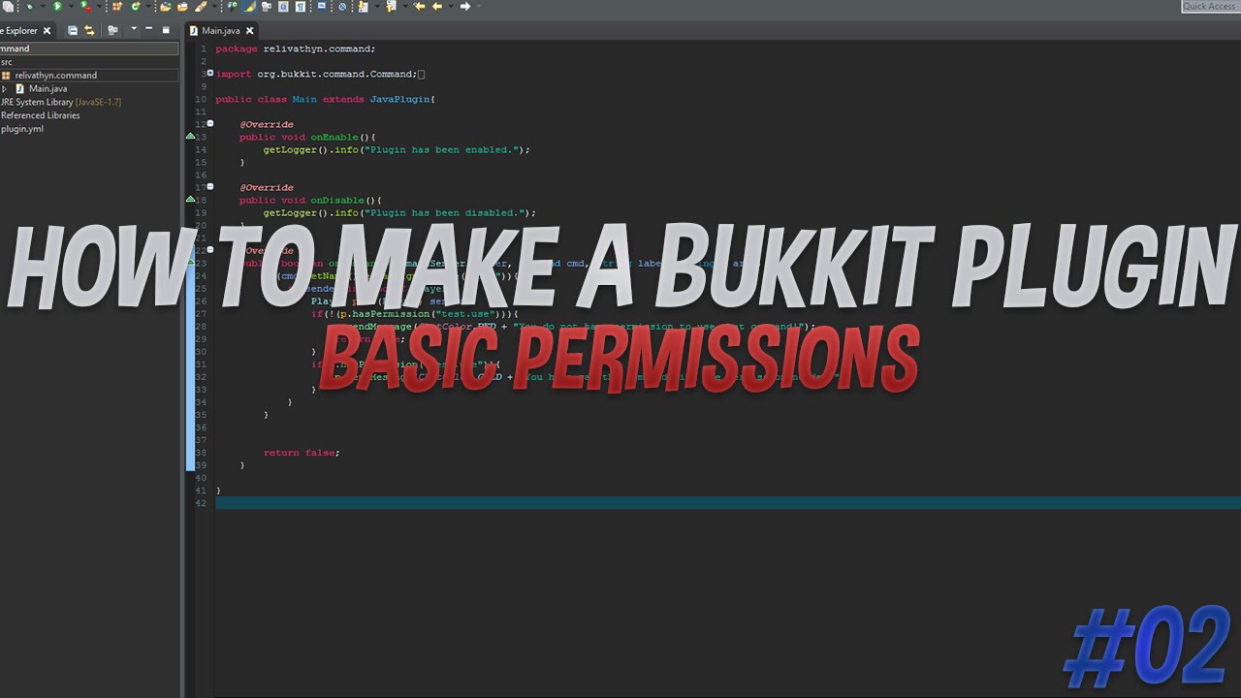Click the highlighted empty line 42

(727, 503)
